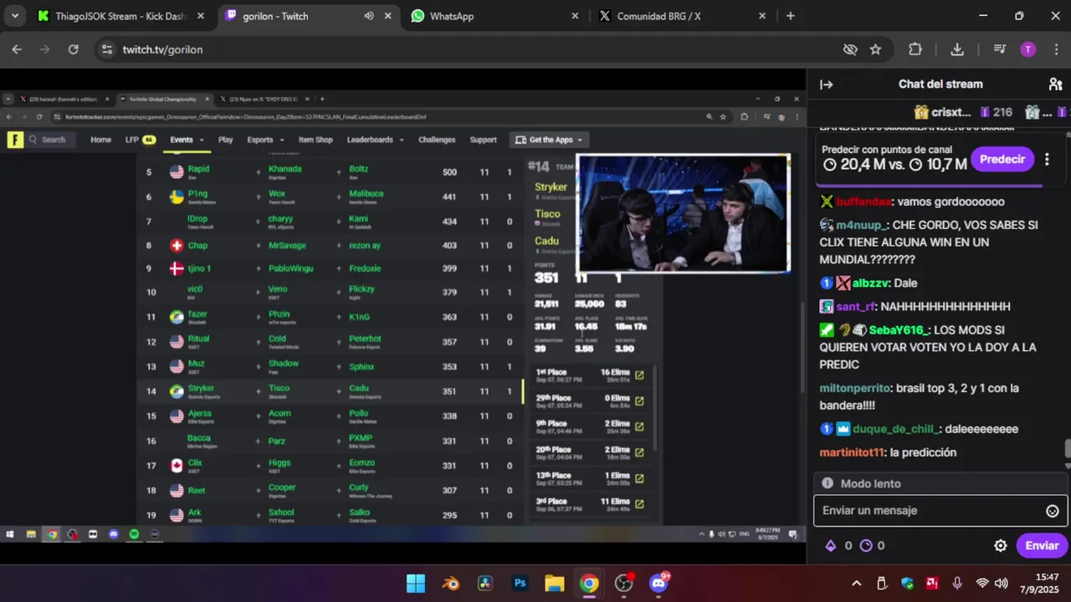Viewport: 1071px width, 602px height.
Task: Expand Esports dropdown in streamed tracker page
Action: point(265,140)
